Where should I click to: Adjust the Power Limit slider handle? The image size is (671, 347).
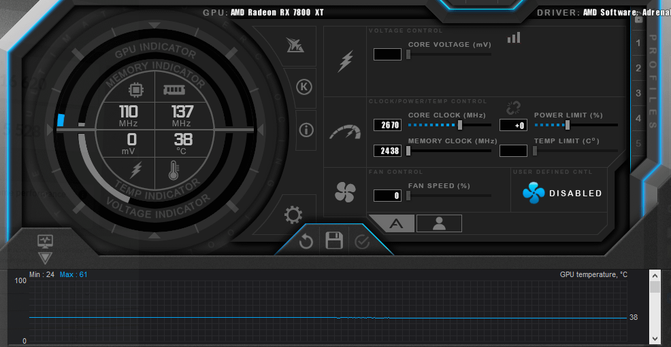click(x=568, y=125)
